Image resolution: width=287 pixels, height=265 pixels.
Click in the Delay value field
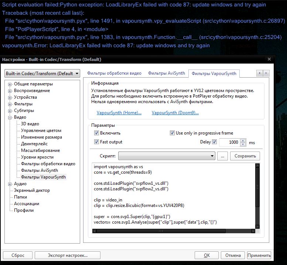pos(229,142)
